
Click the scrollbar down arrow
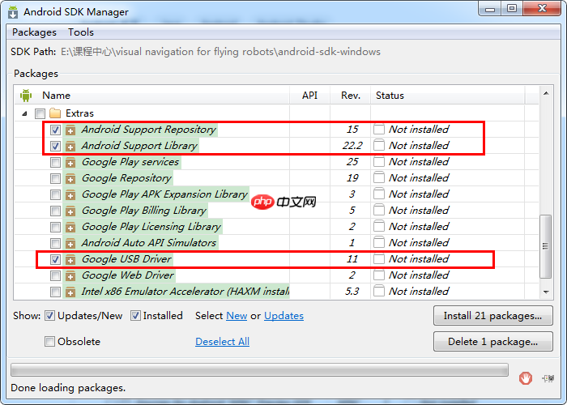pos(546,292)
